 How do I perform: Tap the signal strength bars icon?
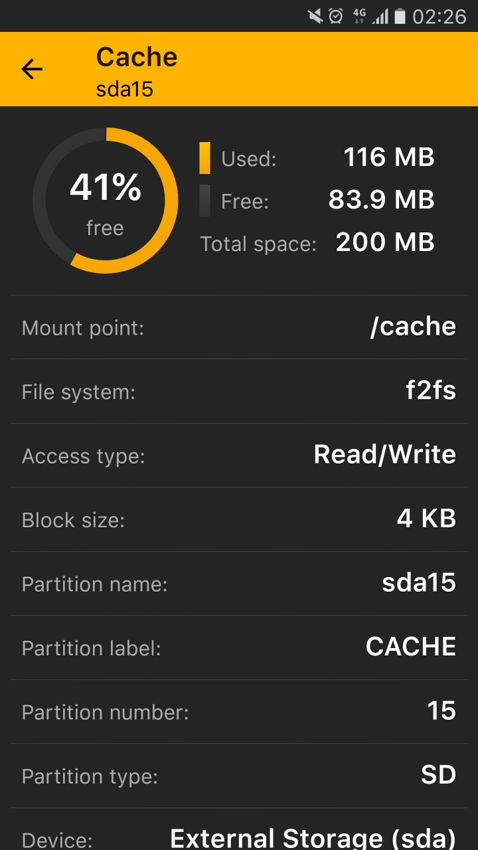[380, 16]
